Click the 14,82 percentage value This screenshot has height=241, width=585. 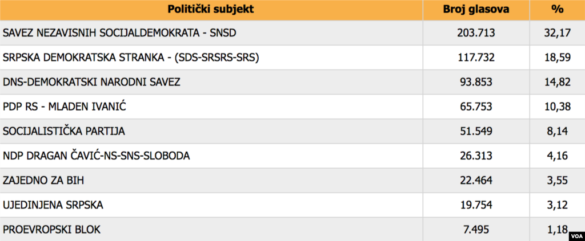[558, 82]
